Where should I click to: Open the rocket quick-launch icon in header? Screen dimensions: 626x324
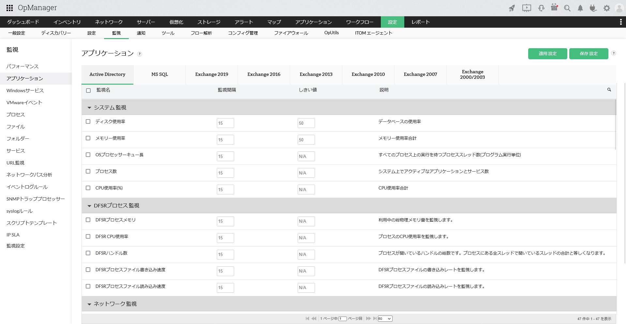click(x=512, y=8)
